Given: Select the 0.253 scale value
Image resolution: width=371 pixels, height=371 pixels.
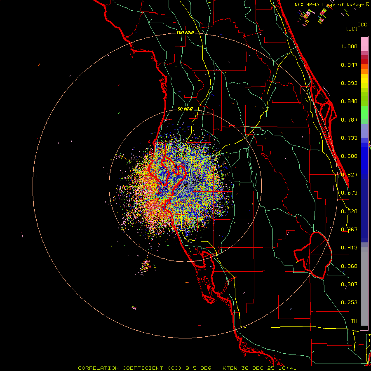Looking at the screenshot, I should coord(349,303).
